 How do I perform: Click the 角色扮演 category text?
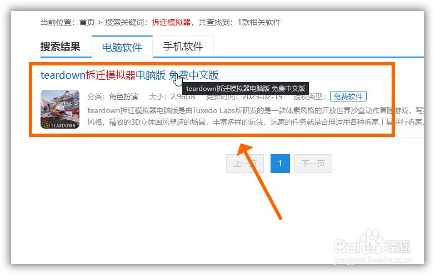point(123,96)
